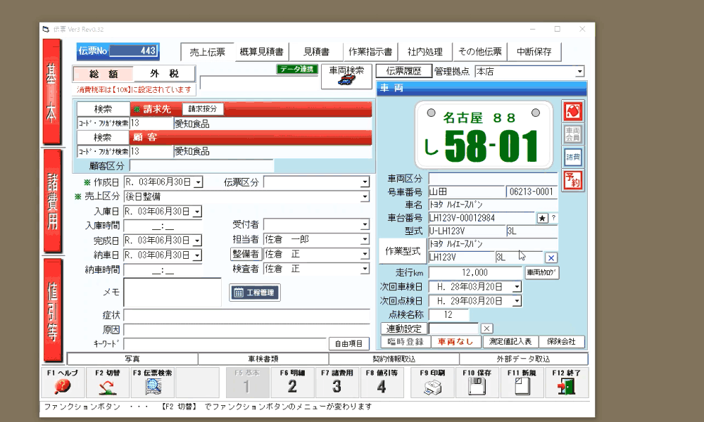Open the next vehicle inspection date dropdown
Viewport: 704px width, 422px height.
(x=517, y=286)
